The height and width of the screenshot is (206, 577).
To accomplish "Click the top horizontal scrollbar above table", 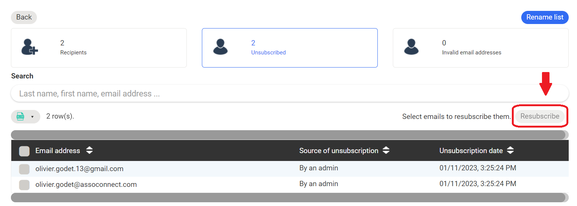I will coord(288,135).
